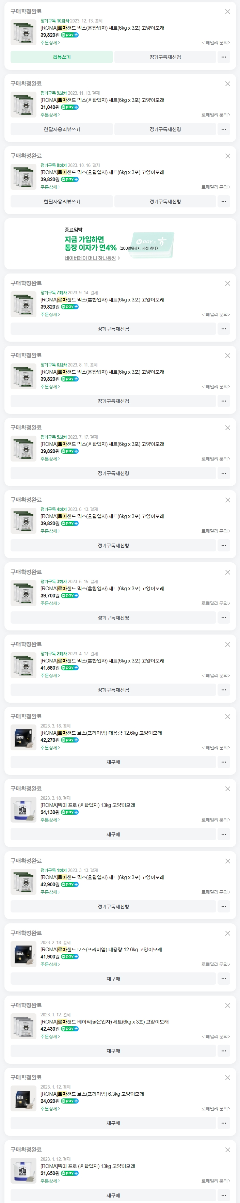Open 주문상세 of the 6회차 order
Image resolution: width=240 pixels, height=1203 pixels.
(x=50, y=387)
